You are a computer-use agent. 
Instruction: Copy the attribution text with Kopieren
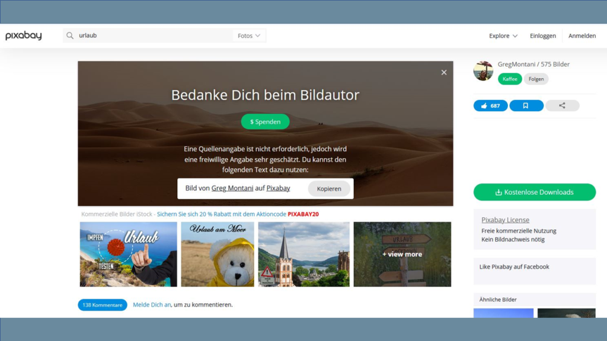pyautogui.click(x=329, y=189)
